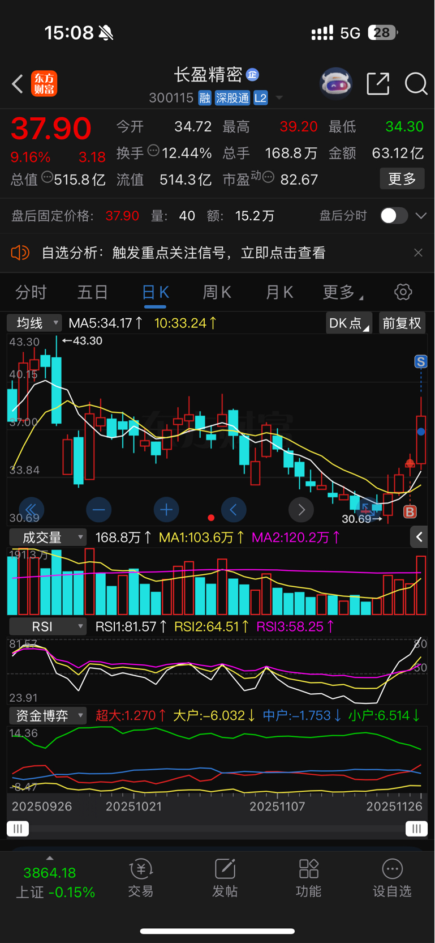Switch to 月K tab
This screenshot has width=435, height=943.
coord(279,292)
